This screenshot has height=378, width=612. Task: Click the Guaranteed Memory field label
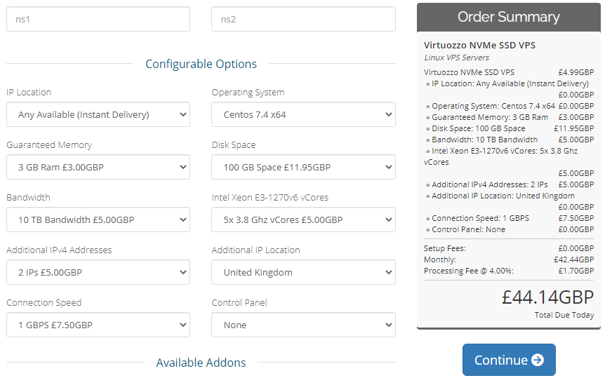[x=49, y=145]
